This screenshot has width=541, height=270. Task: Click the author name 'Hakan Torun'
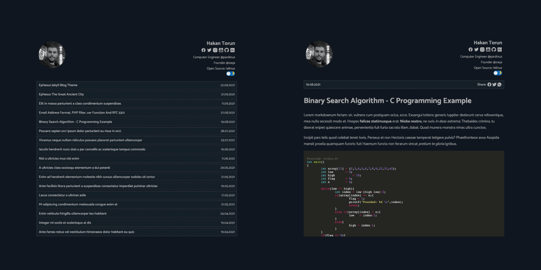point(221,43)
